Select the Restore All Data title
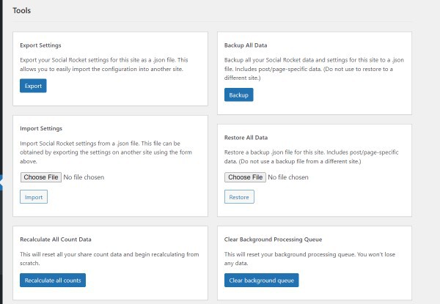 click(246, 138)
